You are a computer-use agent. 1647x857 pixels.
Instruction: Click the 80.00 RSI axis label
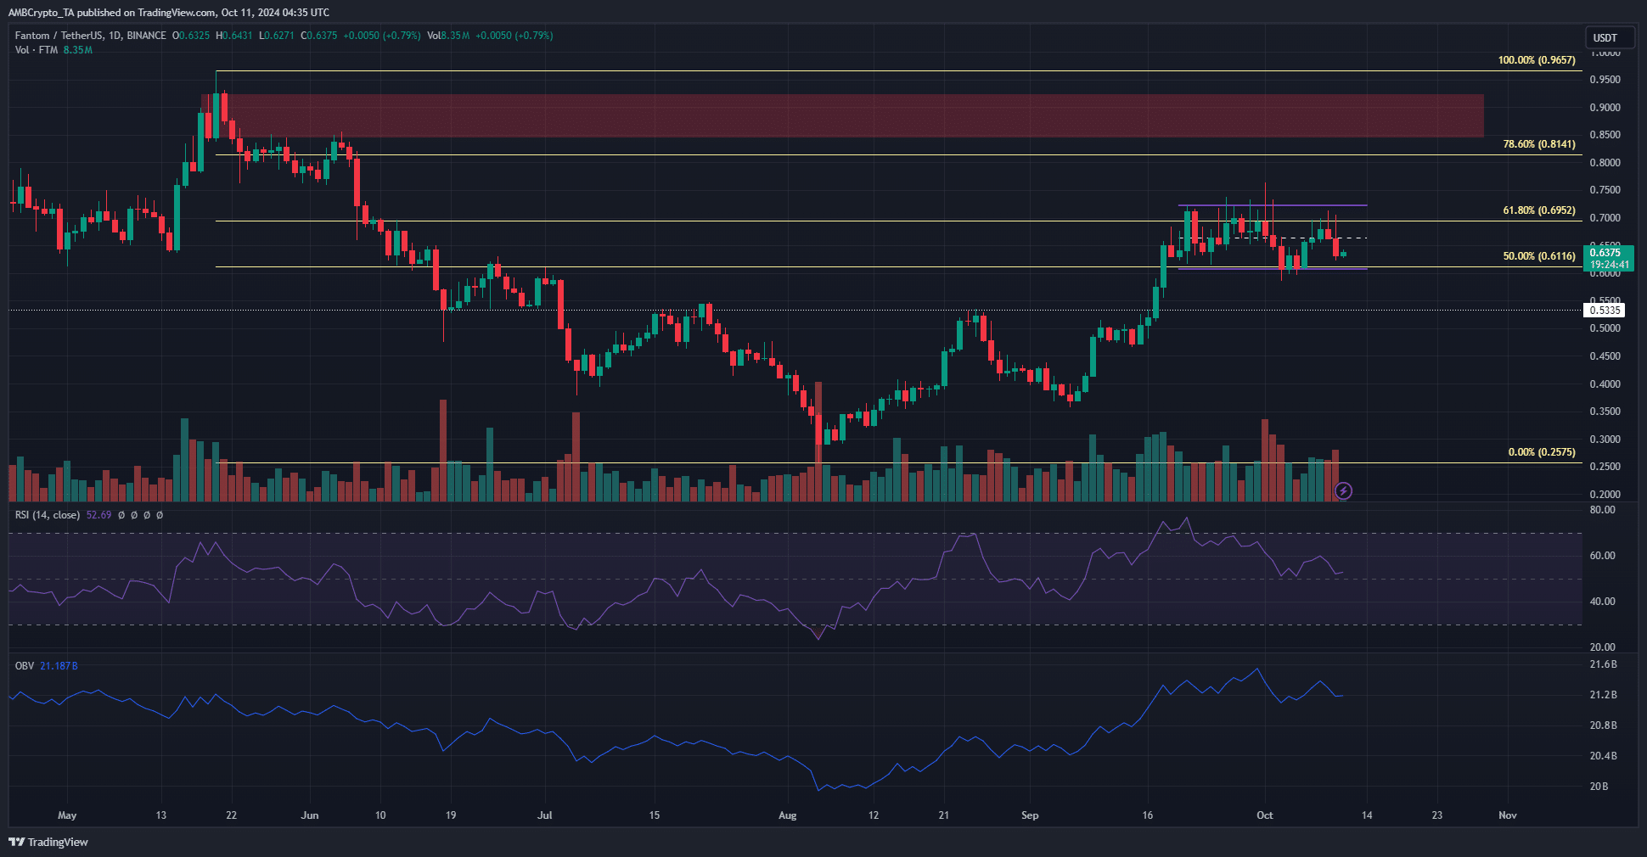point(1602,510)
